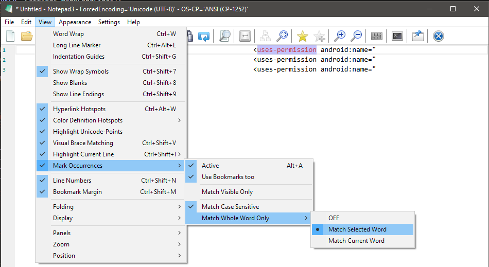Open the Help menu
Screen dimensions: 489x267
coord(133,22)
